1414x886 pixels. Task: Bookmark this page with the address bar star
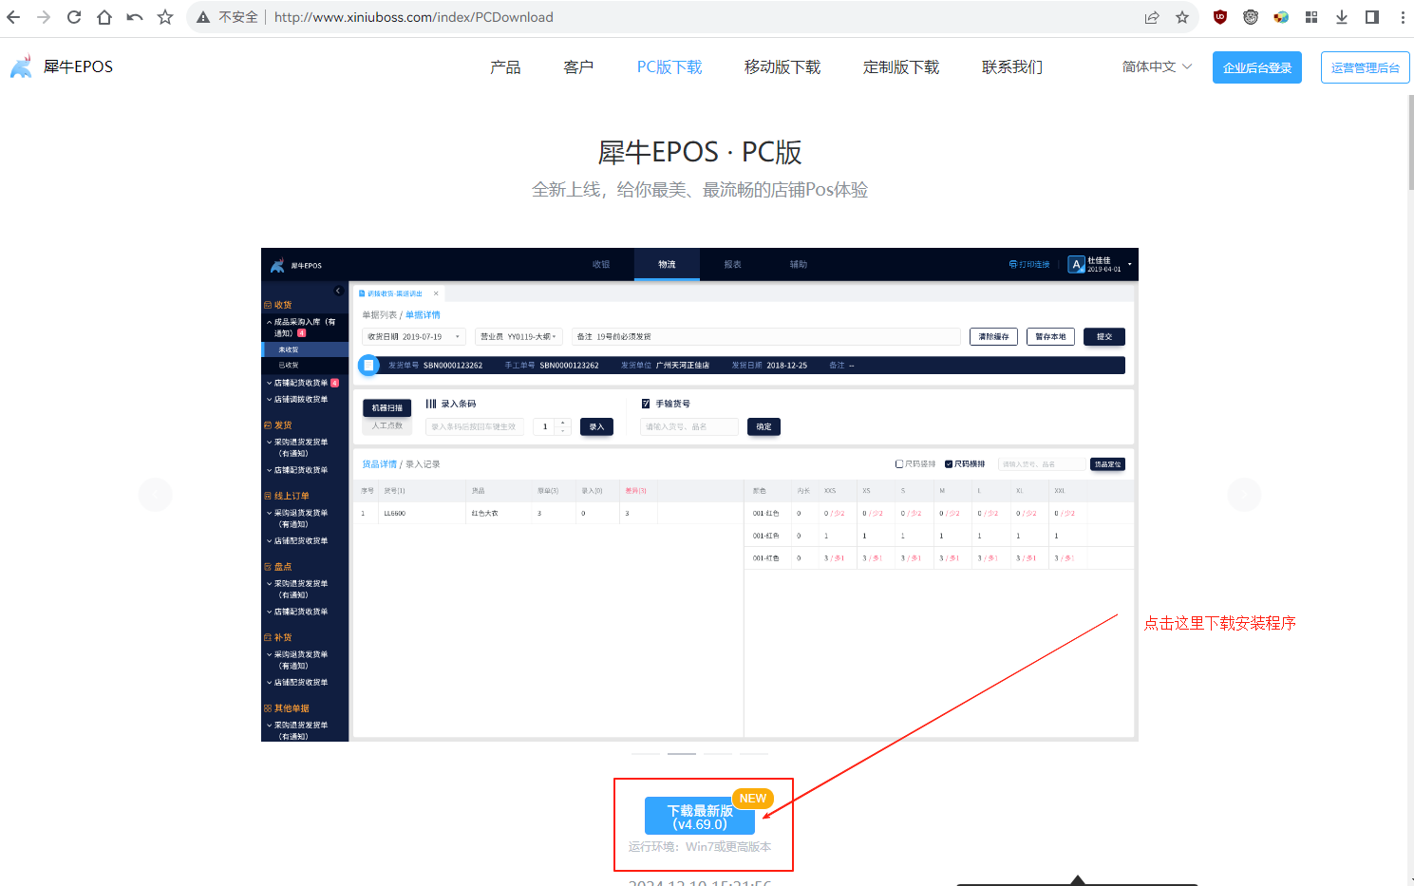pyautogui.click(x=1182, y=17)
